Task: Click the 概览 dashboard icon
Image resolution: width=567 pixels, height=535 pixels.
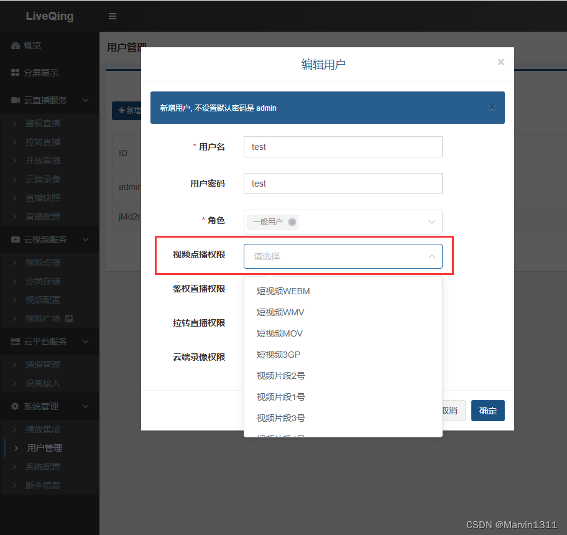Action: pyautogui.click(x=15, y=45)
